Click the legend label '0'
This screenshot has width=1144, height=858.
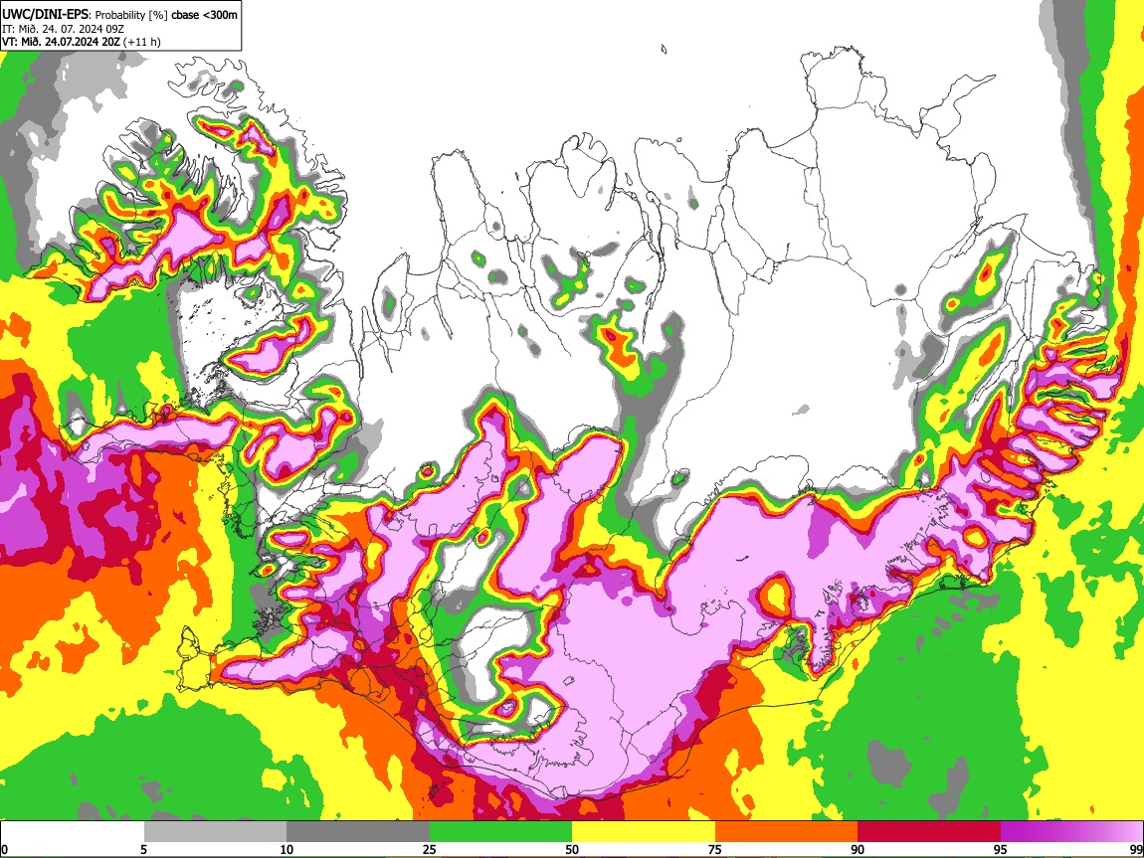tap(4, 849)
